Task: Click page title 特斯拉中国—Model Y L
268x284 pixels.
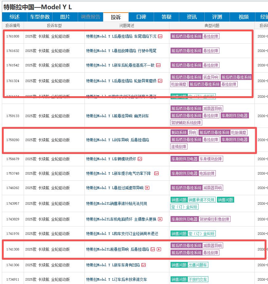Action: click(x=38, y=7)
